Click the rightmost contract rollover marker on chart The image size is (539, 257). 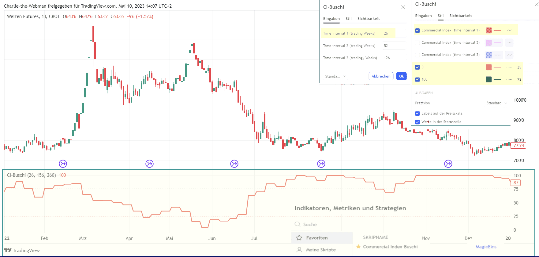point(448,164)
